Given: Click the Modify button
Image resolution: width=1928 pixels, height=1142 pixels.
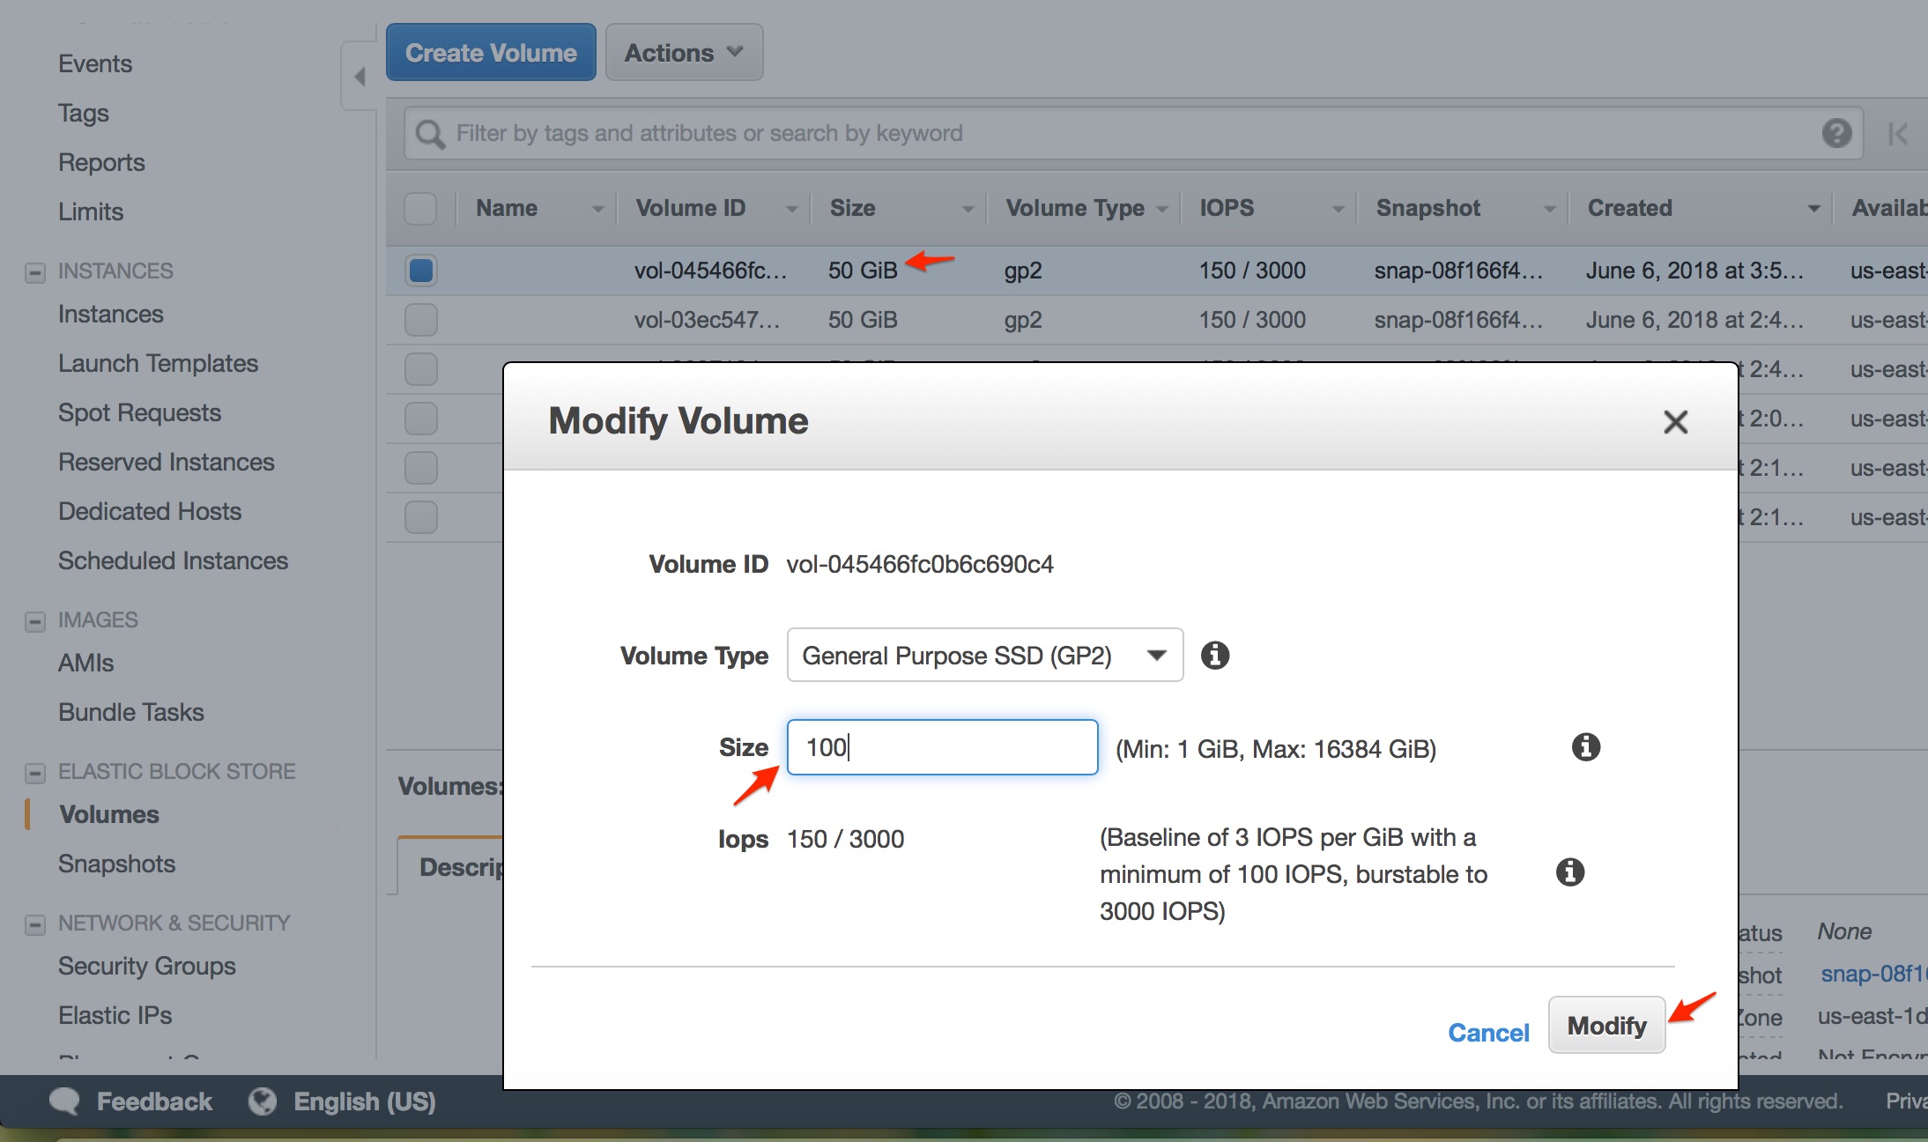Looking at the screenshot, I should pyautogui.click(x=1607, y=1026).
